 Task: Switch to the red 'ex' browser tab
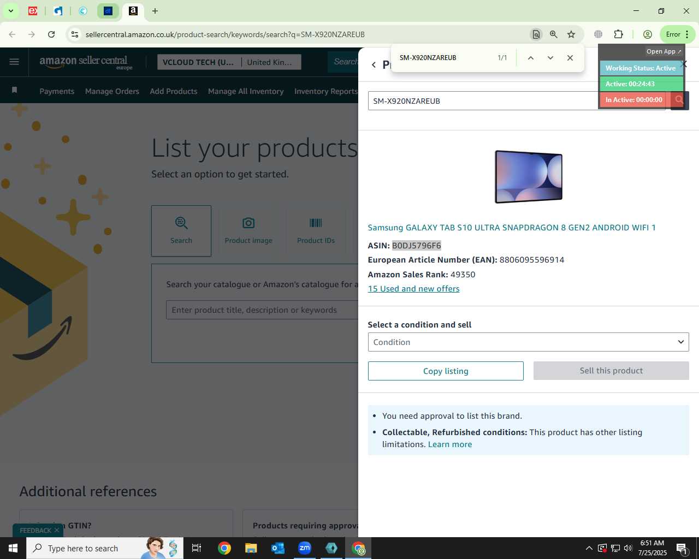[33, 10]
